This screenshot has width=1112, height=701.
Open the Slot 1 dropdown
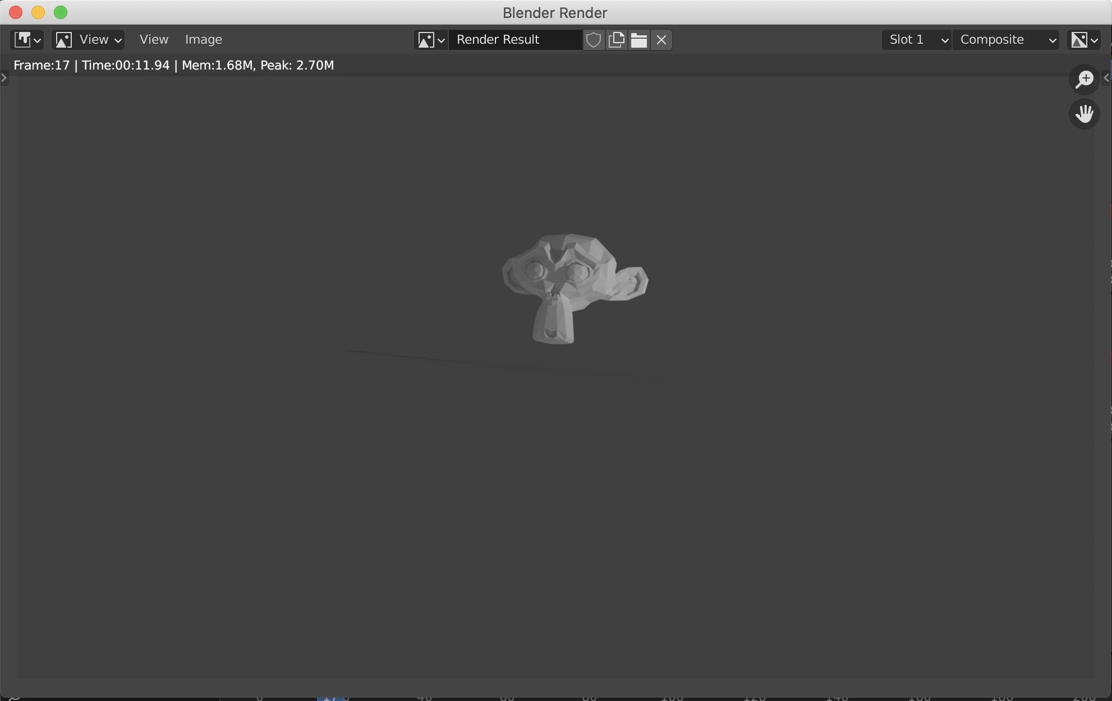(x=917, y=40)
